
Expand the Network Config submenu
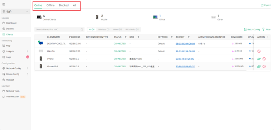tap(28, 68)
